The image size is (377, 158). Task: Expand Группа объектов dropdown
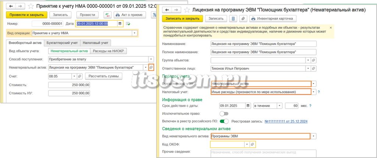click(308, 60)
